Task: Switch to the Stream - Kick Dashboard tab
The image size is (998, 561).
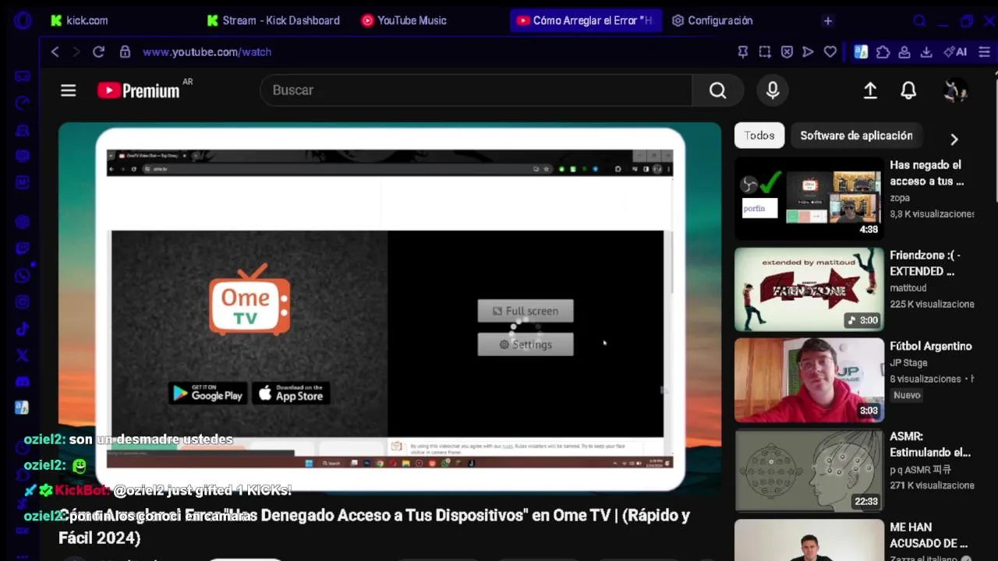Action: point(273,20)
